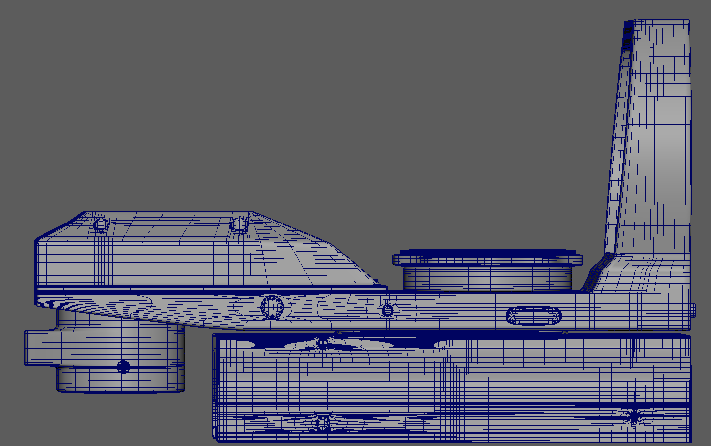Select the large circular hole on the arm
The height and width of the screenshot is (446, 711).
[272, 307]
